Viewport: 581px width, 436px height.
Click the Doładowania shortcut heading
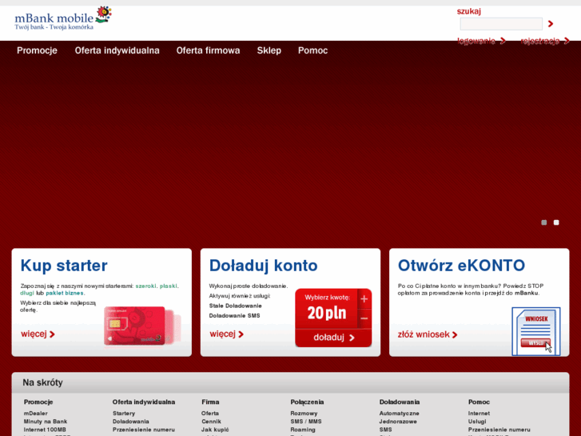click(400, 402)
